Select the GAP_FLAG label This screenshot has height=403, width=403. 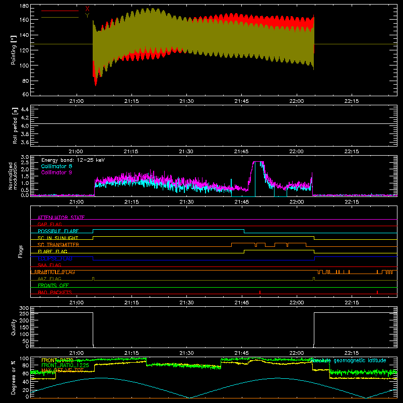point(49,224)
